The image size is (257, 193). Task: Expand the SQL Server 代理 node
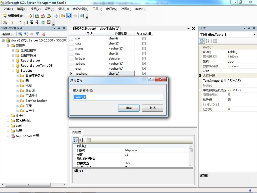pos(8,136)
